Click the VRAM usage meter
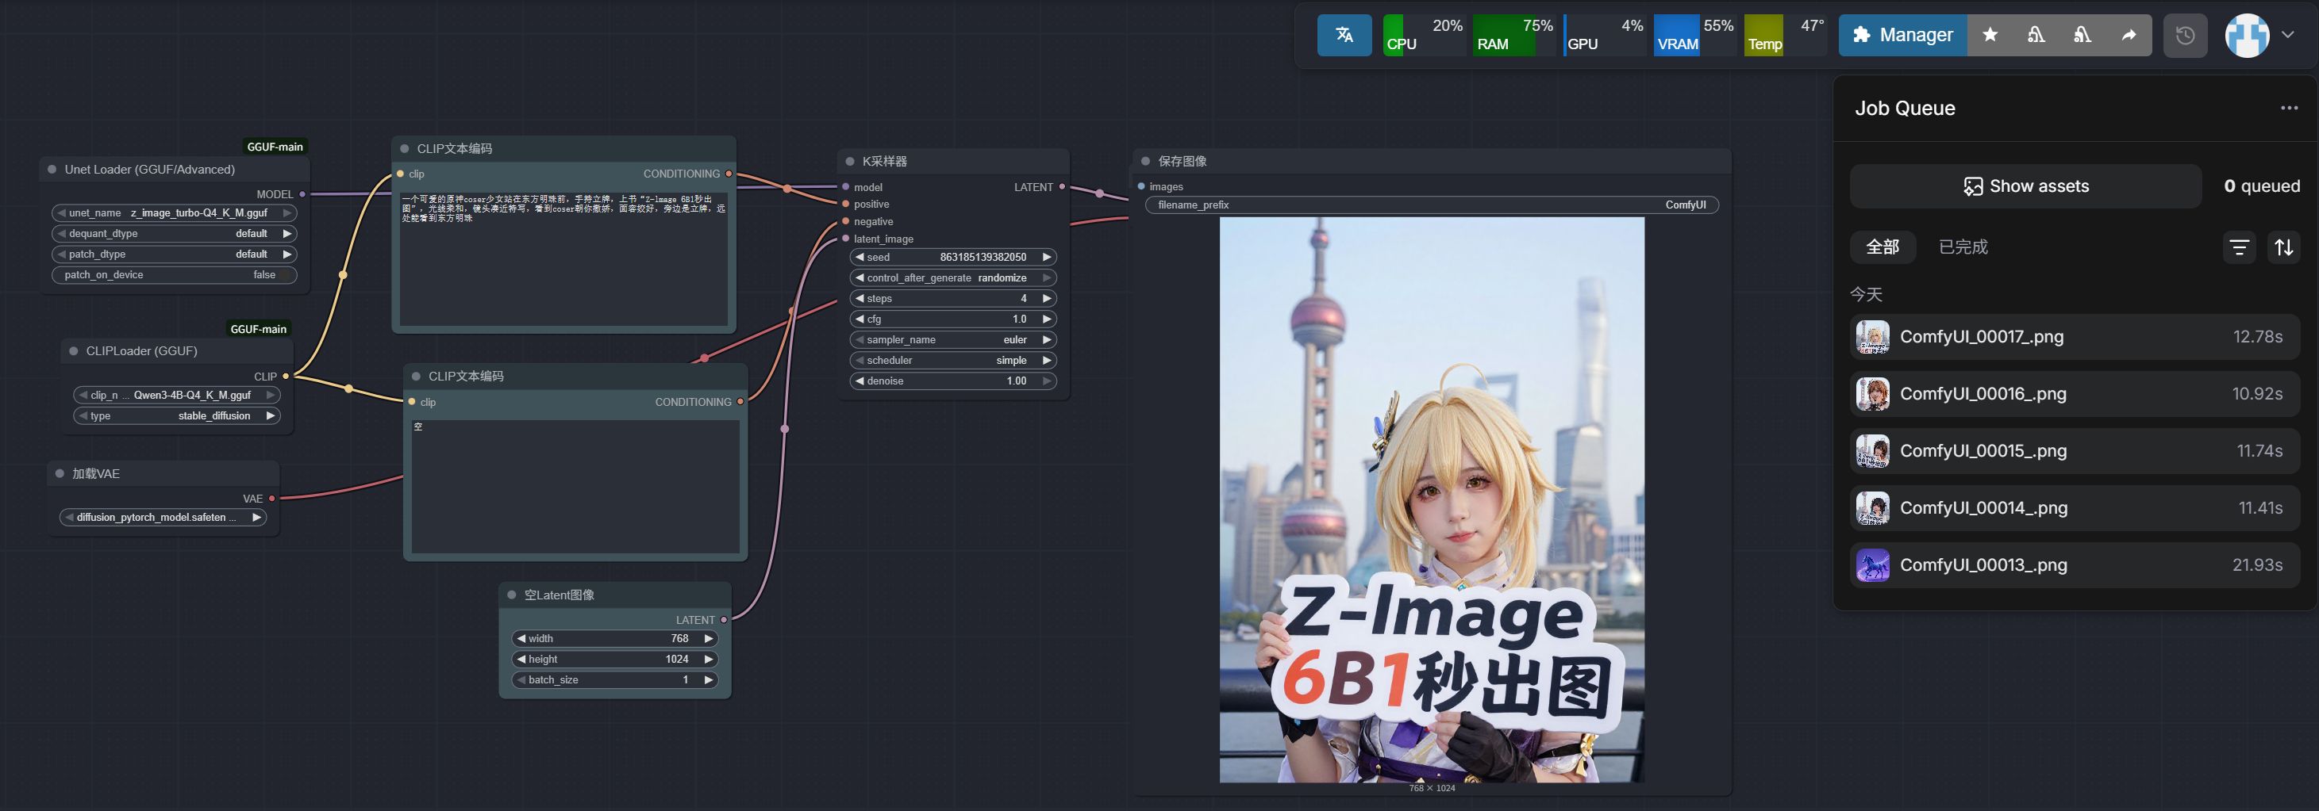The height and width of the screenshot is (811, 2319). (x=1695, y=35)
